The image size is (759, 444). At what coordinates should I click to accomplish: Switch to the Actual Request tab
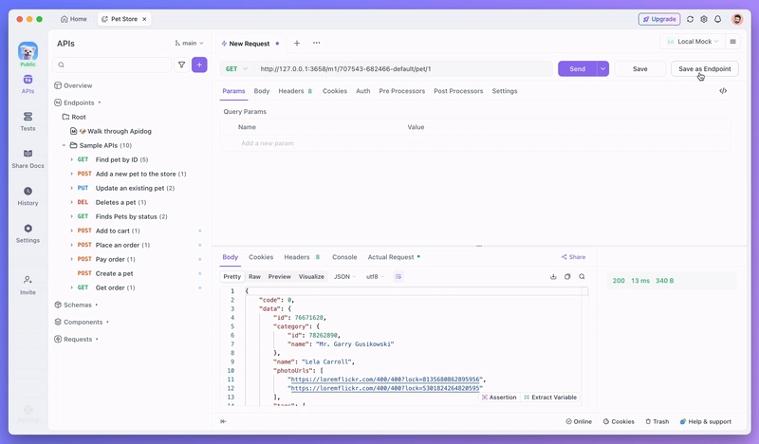(391, 257)
